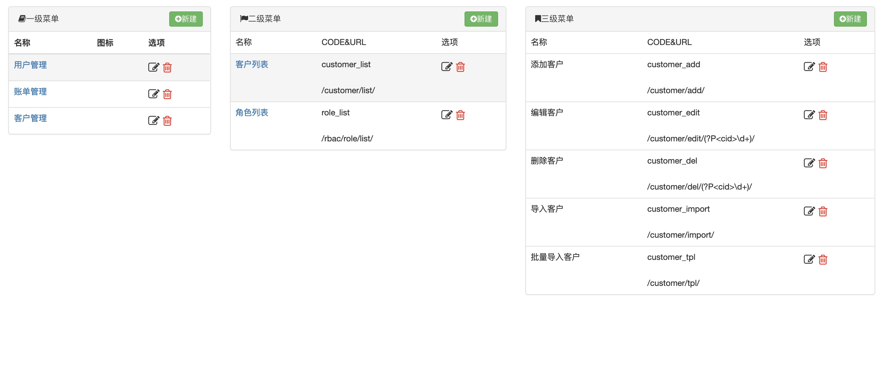Click the /rbac/role/list/ URL text
The width and height of the screenshot is (891, 374).
pos(347,139)
